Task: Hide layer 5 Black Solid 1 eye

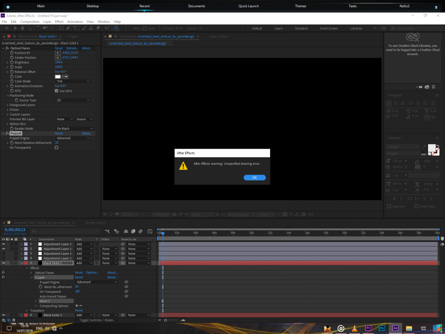Action: 4,263
